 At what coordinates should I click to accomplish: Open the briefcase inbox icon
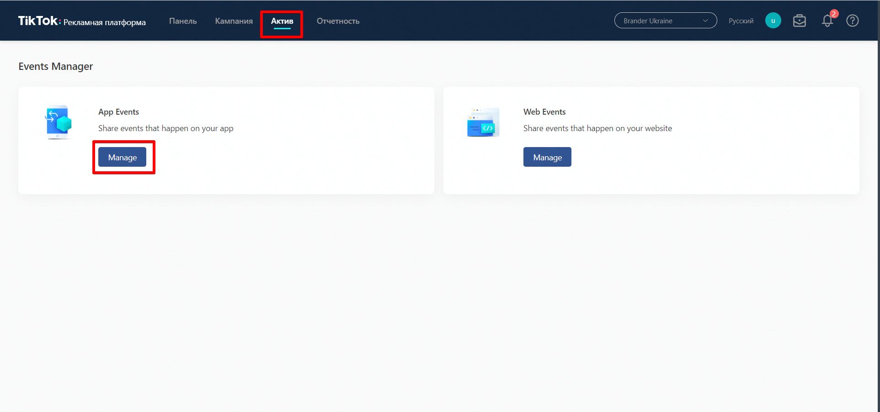(799, 21)
